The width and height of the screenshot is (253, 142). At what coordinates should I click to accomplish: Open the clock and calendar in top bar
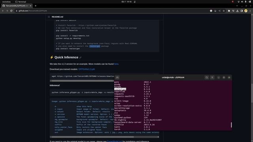[x=126, y=2]
